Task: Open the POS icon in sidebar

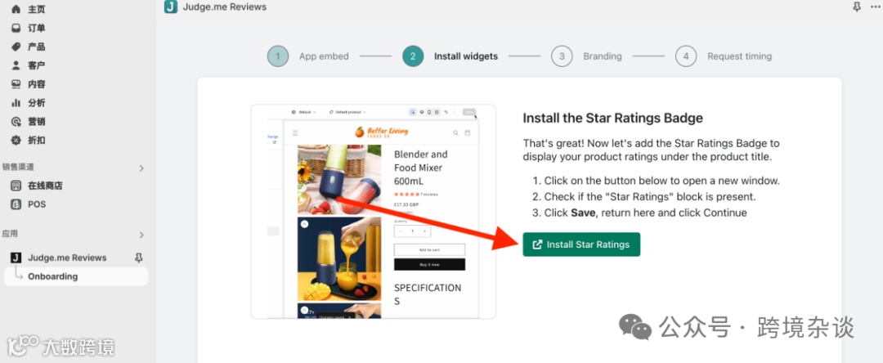Action: [x=16, y=204]
